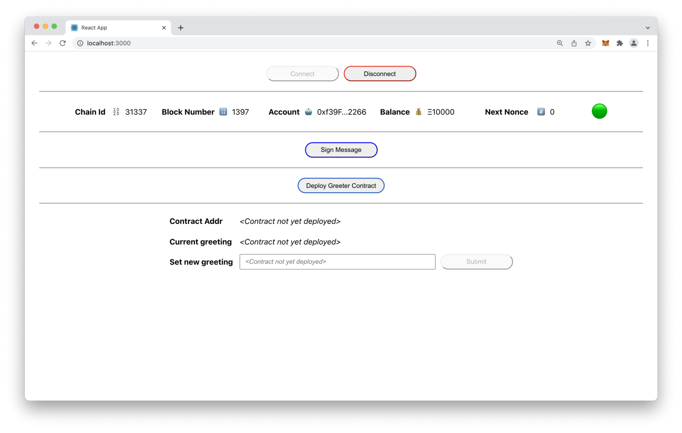Close the window with the red button
This screenshot has height=433, width=682.
click(37, 26)
